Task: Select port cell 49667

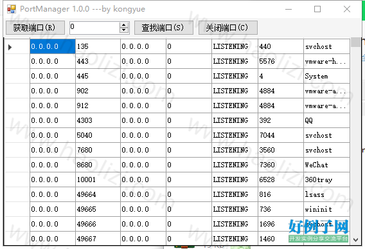Action: click(x=98, y=238)
